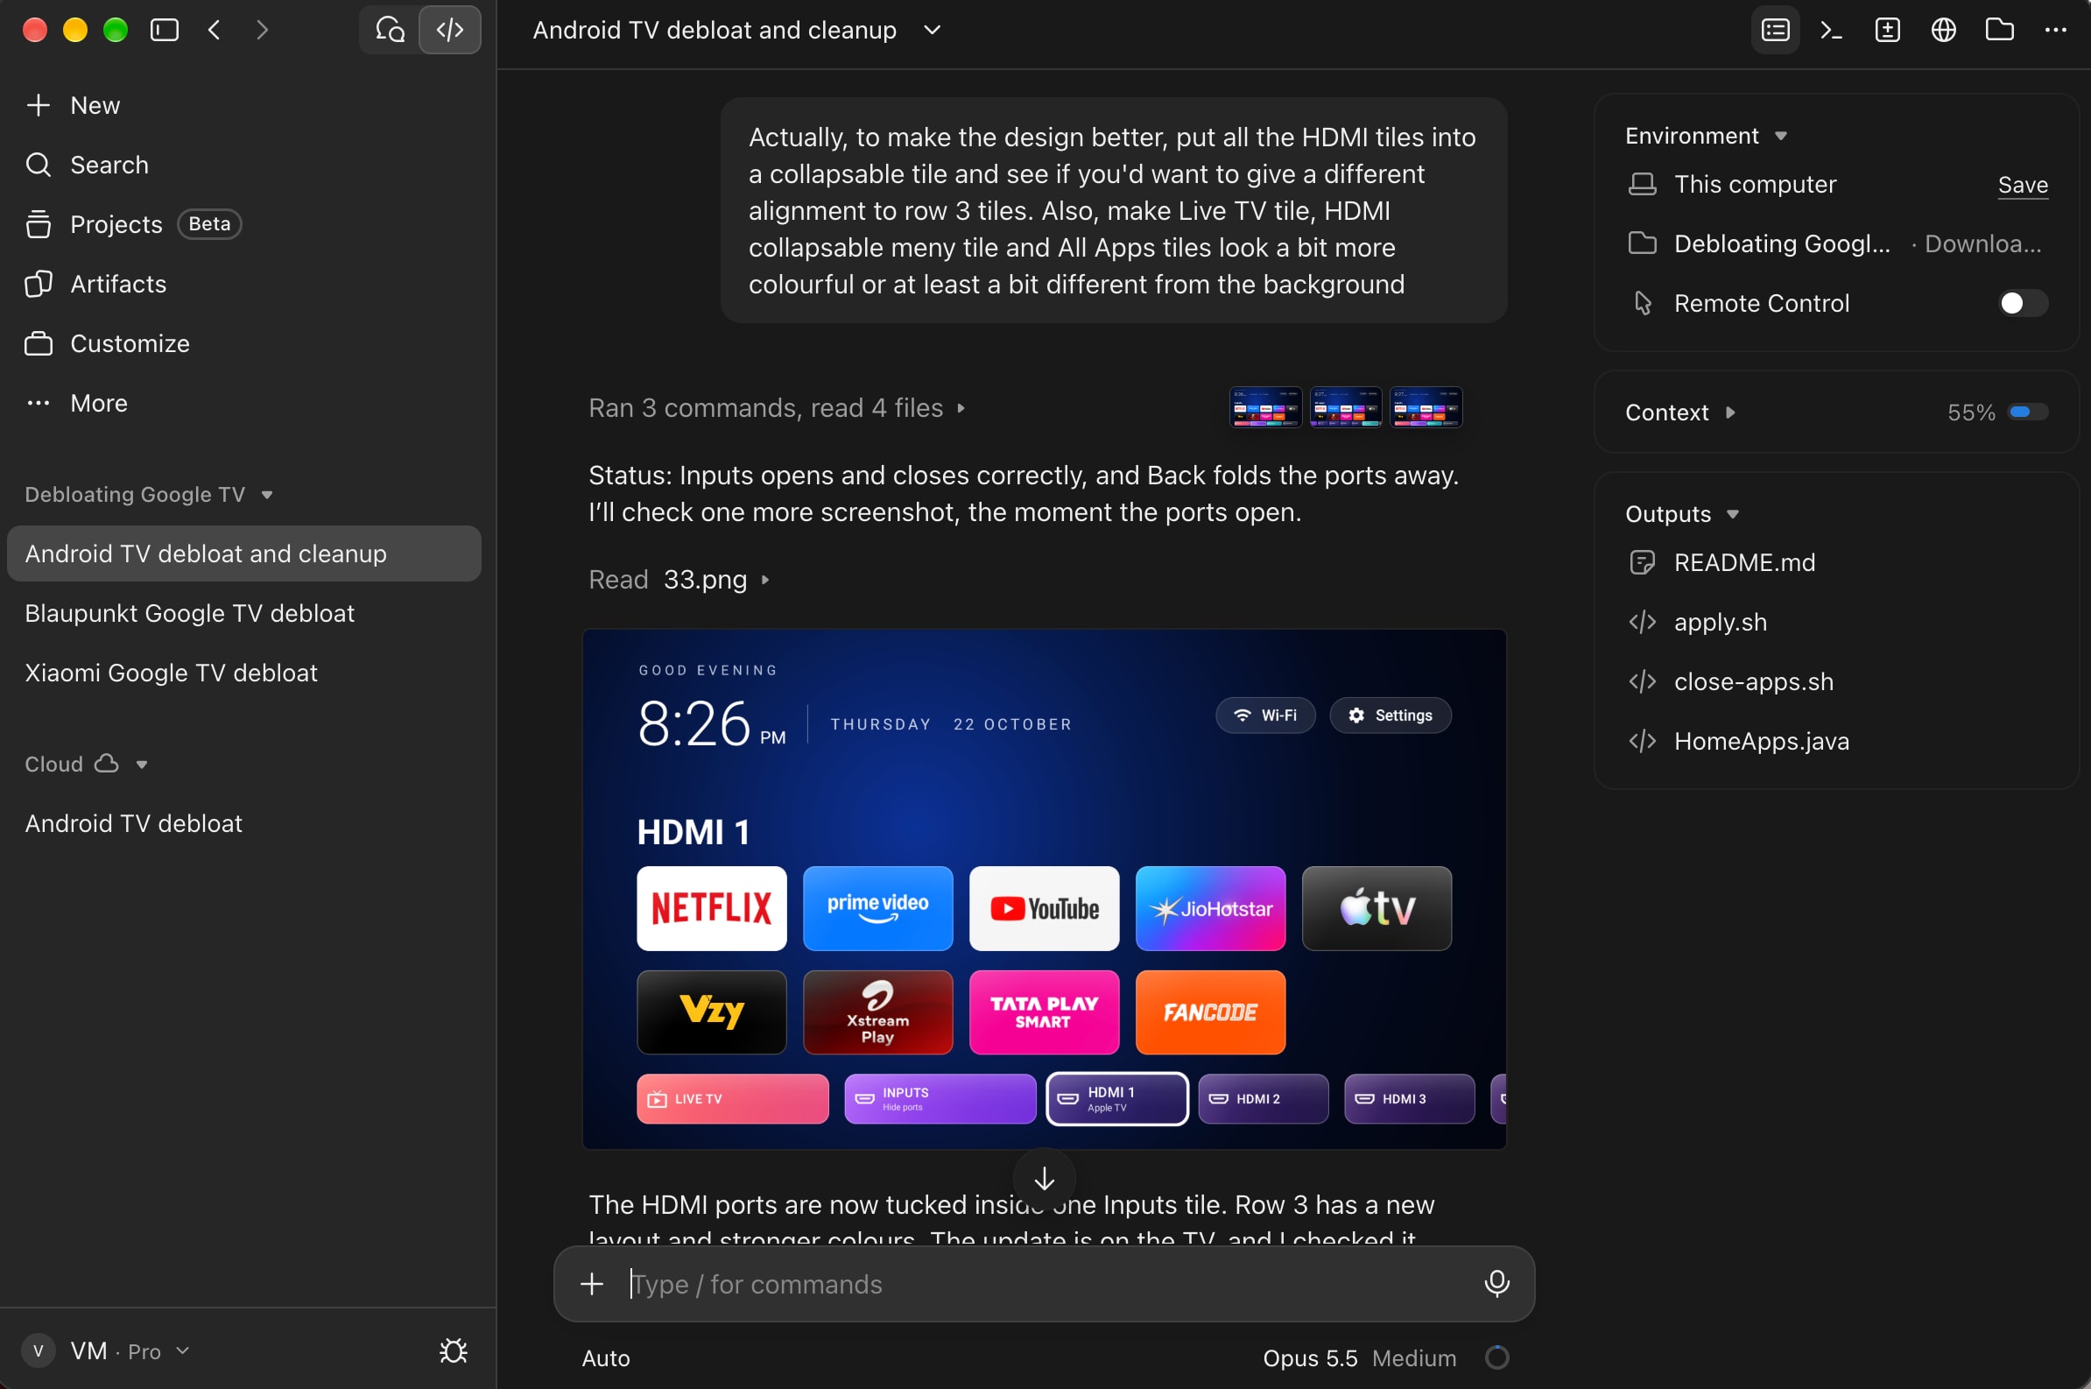Collapse the Environment section

[x=1780, y=136]
